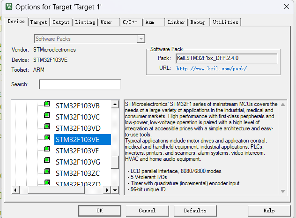
Task: Select the STM32F103VC device
Action: (x=78, y=117)
